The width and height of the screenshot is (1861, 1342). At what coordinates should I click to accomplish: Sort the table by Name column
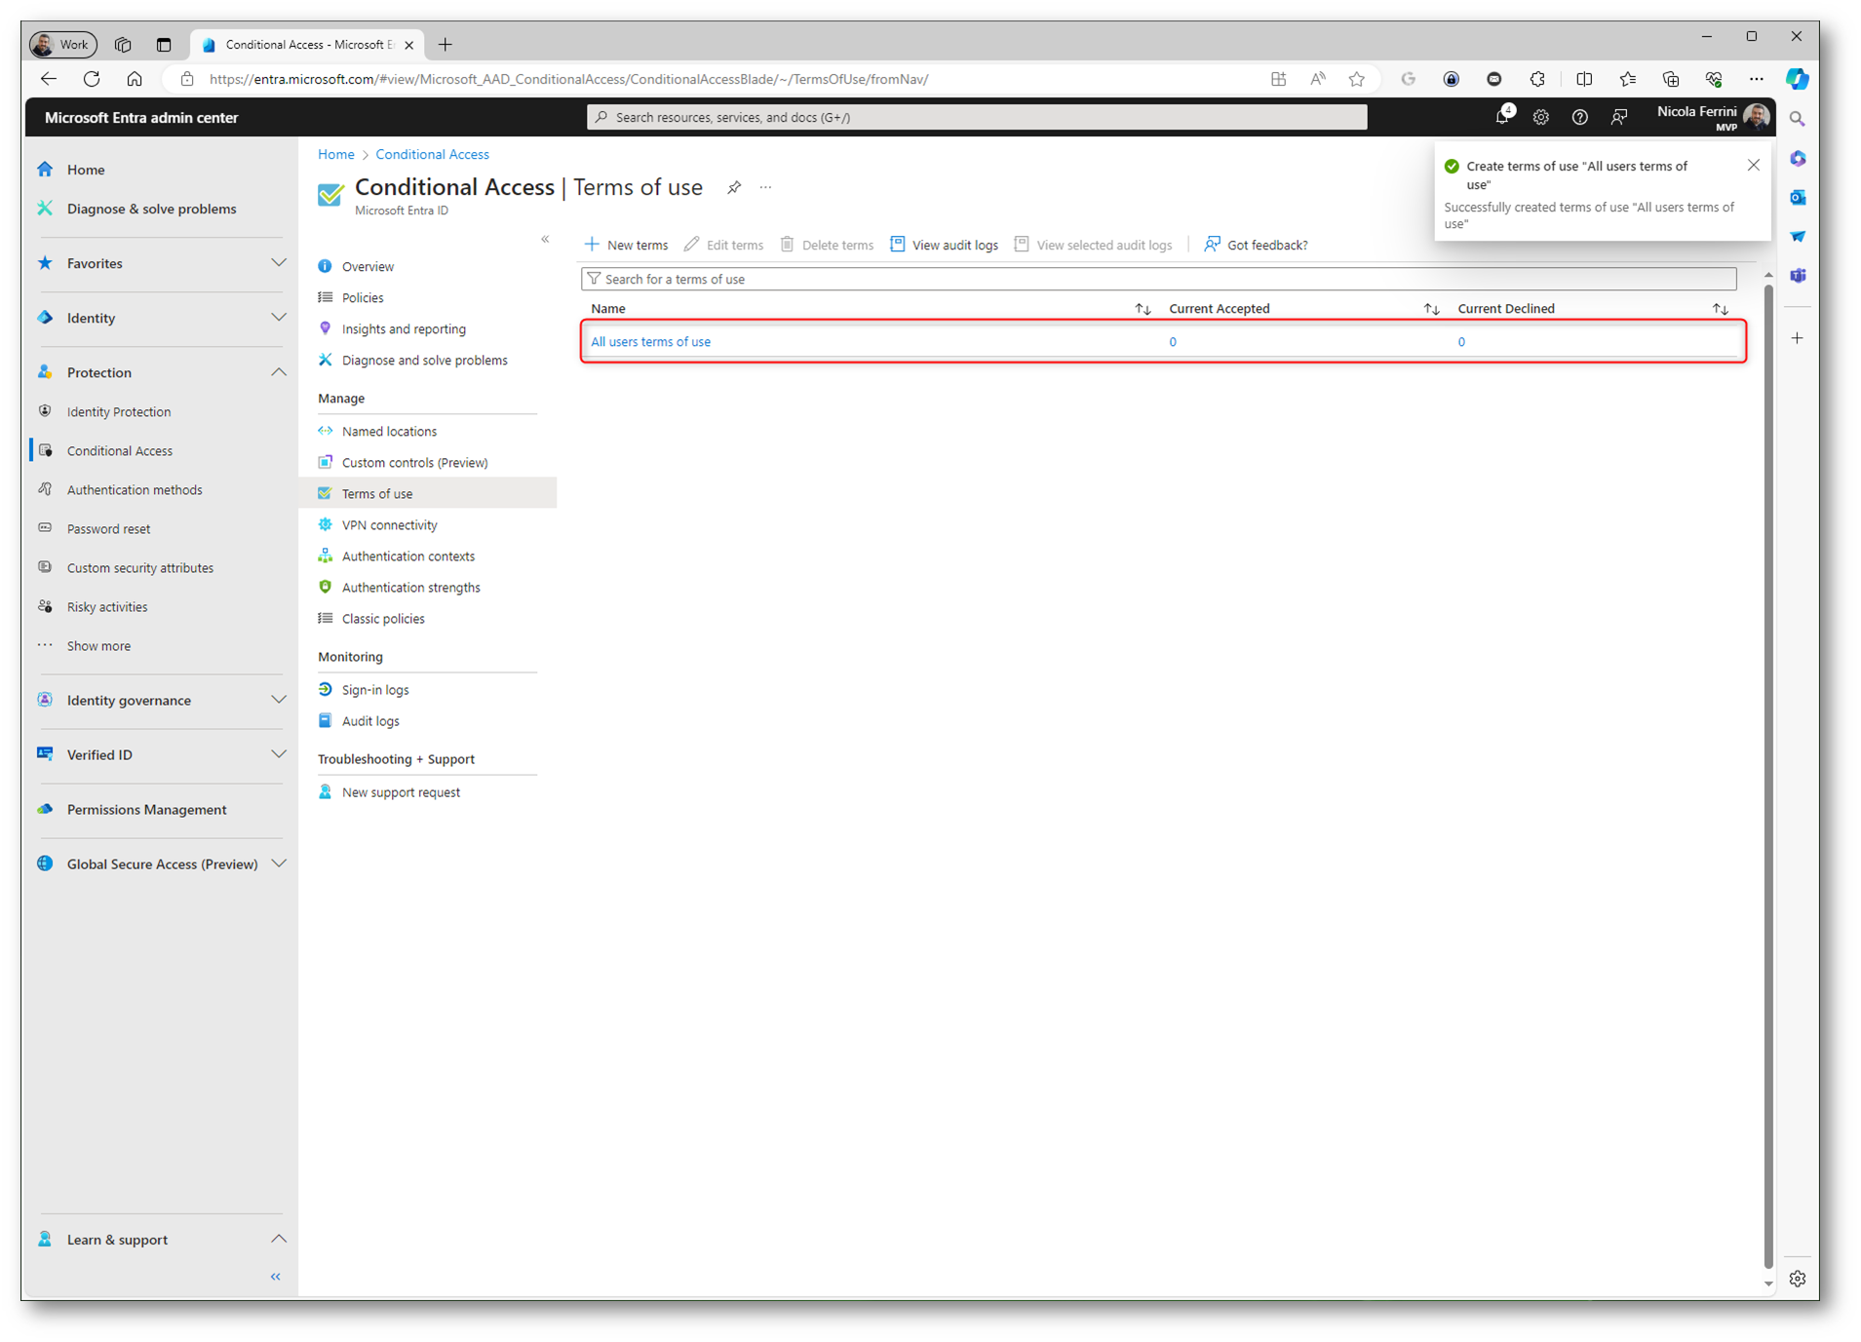pos(1143,309)
